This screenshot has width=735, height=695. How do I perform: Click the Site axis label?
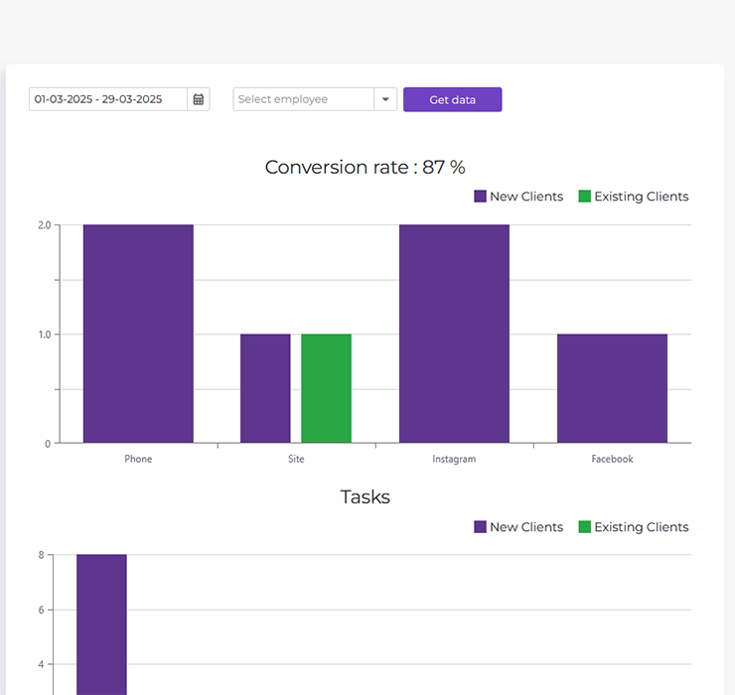coord(296,459)
